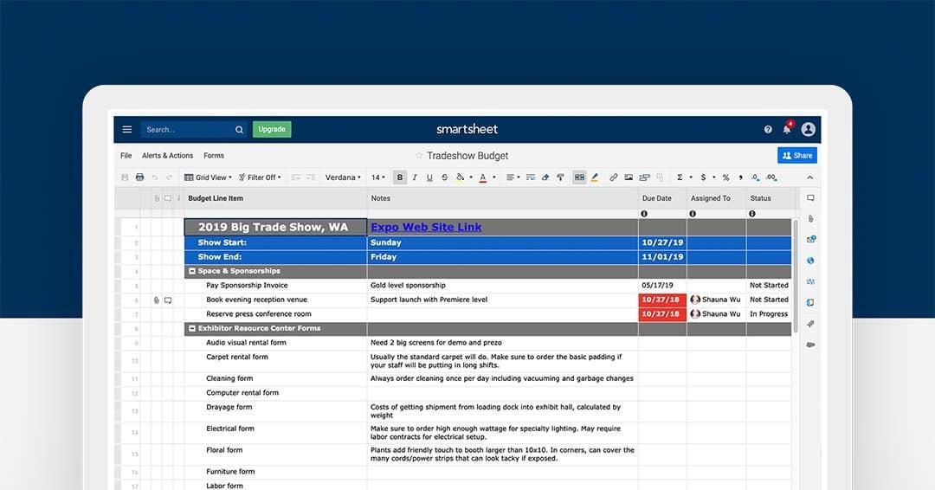Favorite the sheet using star icon
Viewport: 935px width, 490px height.
coord(419,156)
